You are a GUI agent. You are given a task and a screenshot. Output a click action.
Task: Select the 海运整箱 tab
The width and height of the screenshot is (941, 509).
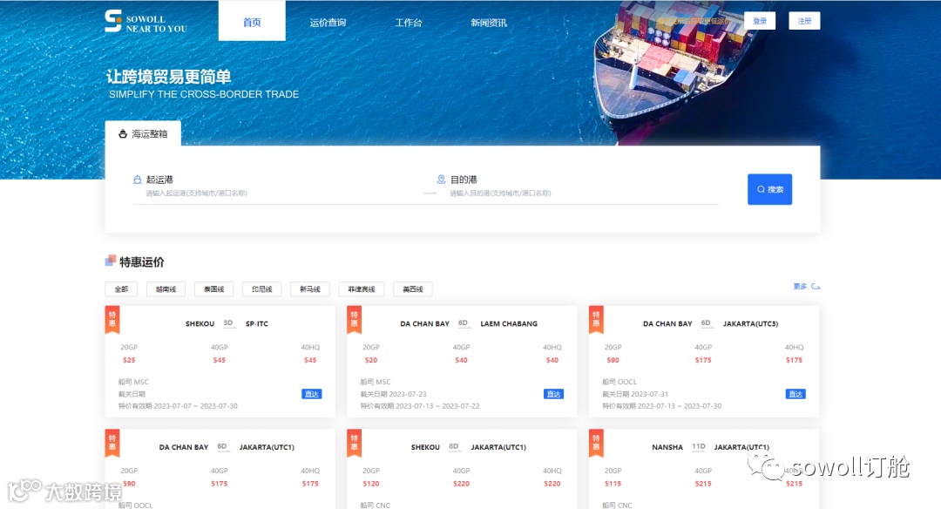pyautogui.click(x=143, y=133)
